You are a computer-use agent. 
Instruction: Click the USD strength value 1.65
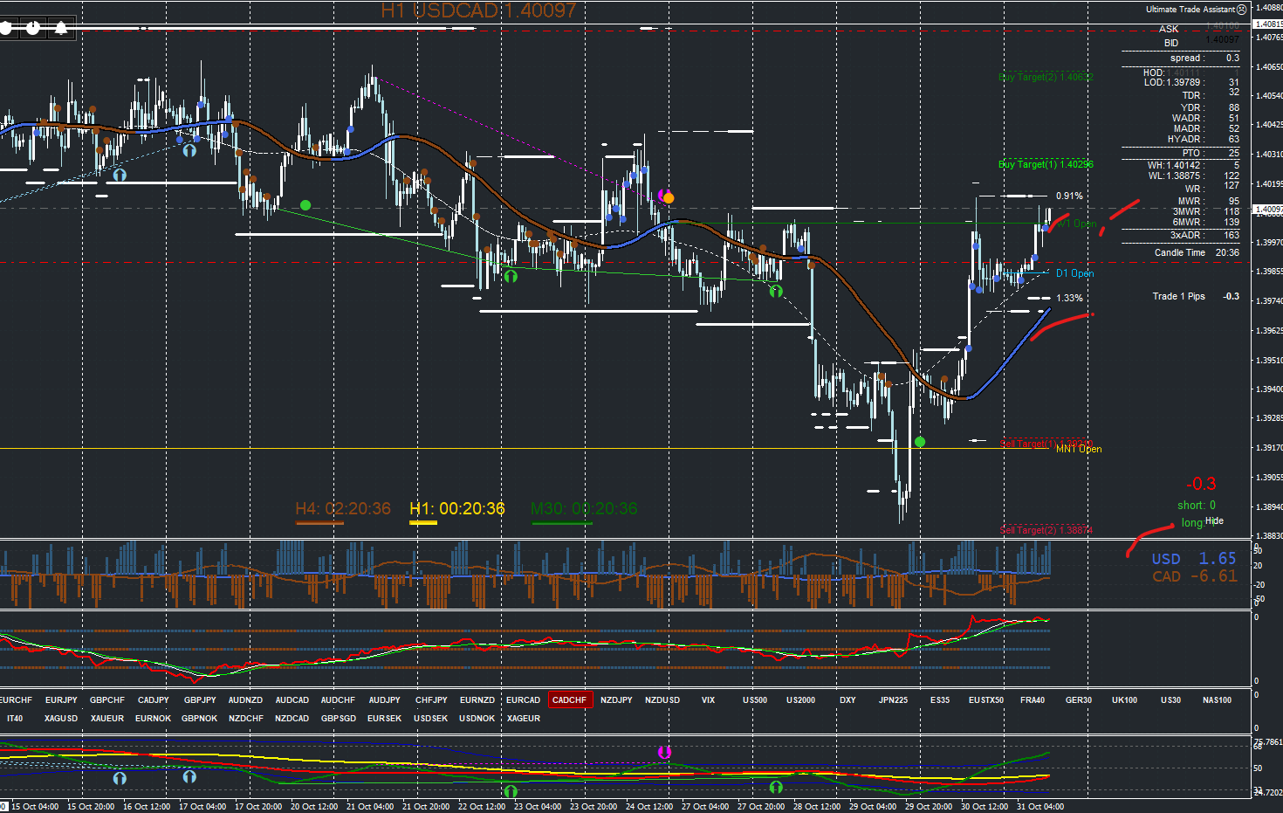click(x=1218, y=558)
